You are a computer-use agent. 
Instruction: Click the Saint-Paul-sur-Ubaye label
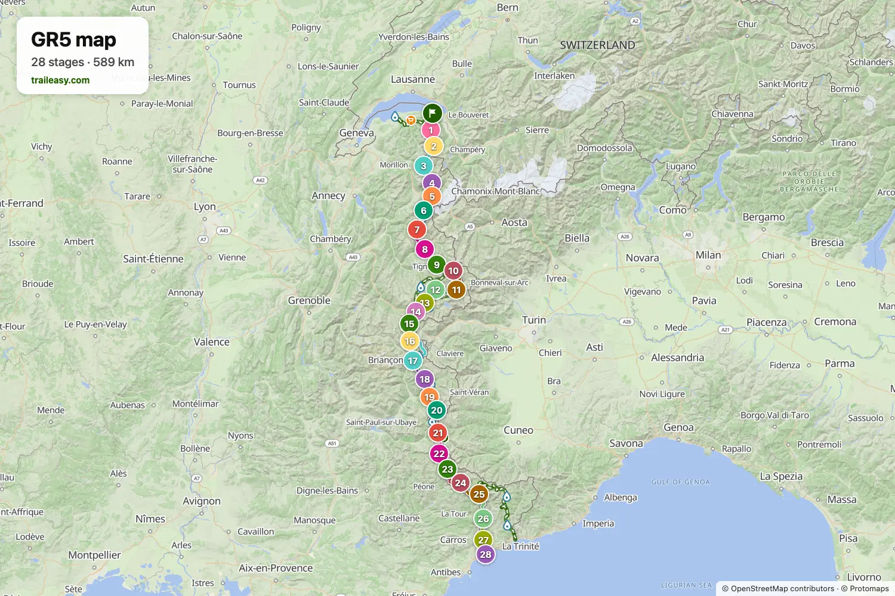[381, 422]
